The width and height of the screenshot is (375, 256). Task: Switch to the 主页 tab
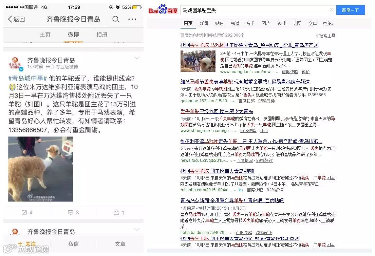click(x=45, y=35)
